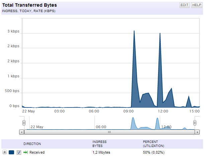Click the left range slider handle
The image size is (204, 156).
tap(24, 123)
